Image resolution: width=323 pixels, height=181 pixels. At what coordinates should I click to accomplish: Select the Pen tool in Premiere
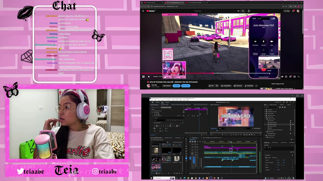pyautogui.click(x=186, y=151)
